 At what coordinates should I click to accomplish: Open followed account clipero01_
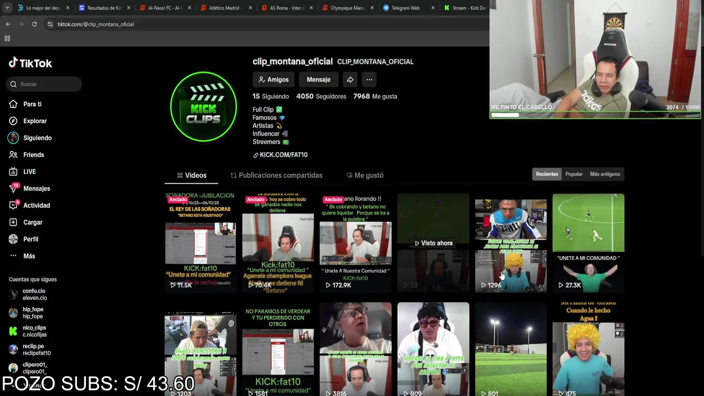coord(29,368)
